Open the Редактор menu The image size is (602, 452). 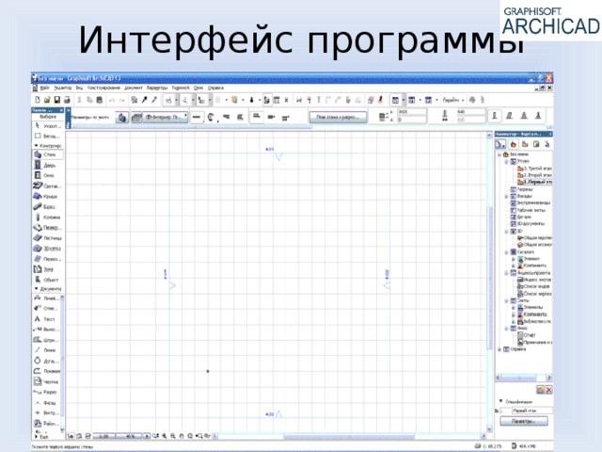(x=63, y=88)
